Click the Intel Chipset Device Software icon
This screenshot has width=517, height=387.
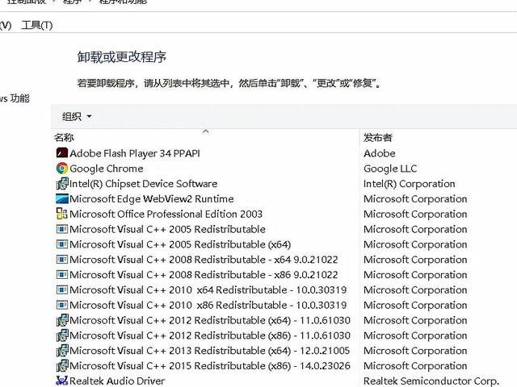[x=62, y=184]
